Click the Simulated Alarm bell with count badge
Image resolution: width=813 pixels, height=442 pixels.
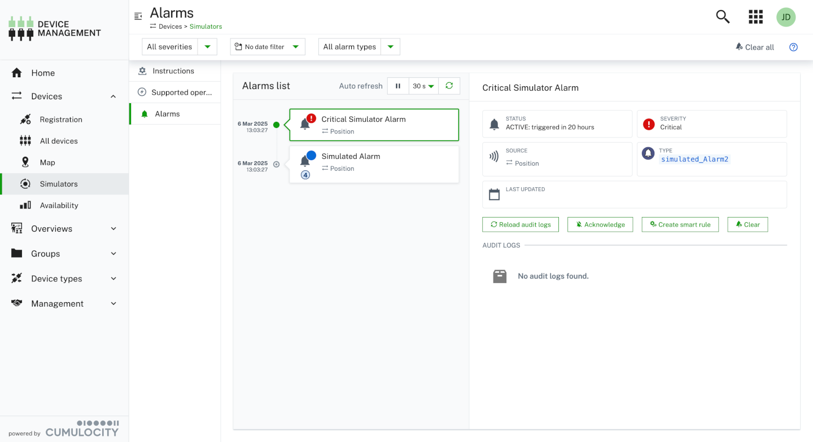(x=305, y=162)
